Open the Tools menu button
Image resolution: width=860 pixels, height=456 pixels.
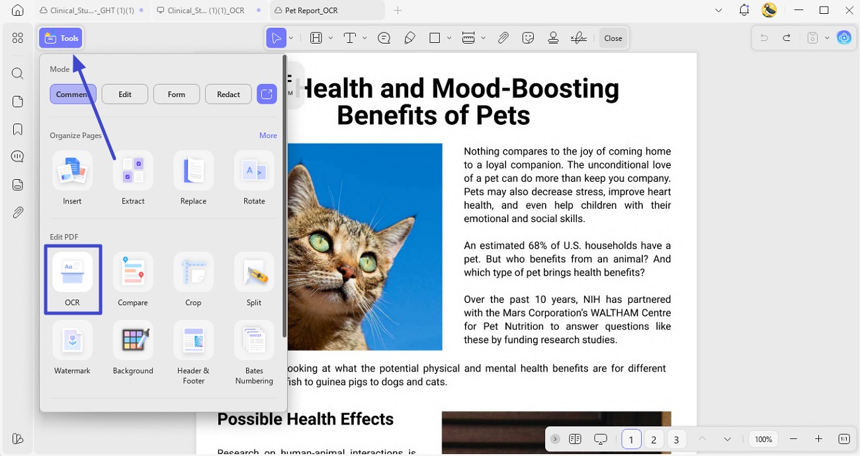point(61,38)
